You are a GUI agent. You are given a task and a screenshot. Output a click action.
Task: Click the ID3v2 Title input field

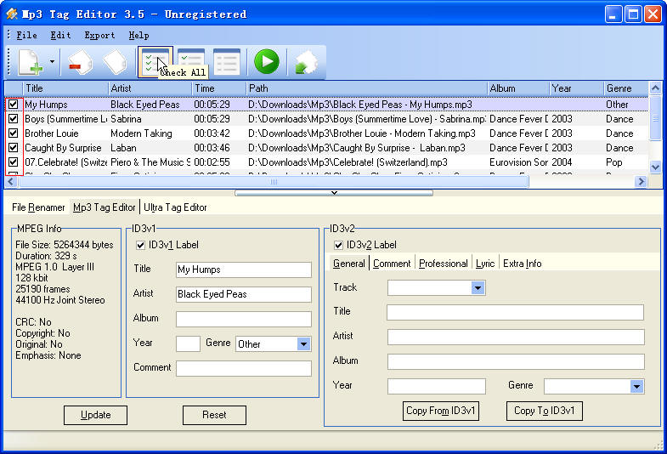tap(515, 312)
